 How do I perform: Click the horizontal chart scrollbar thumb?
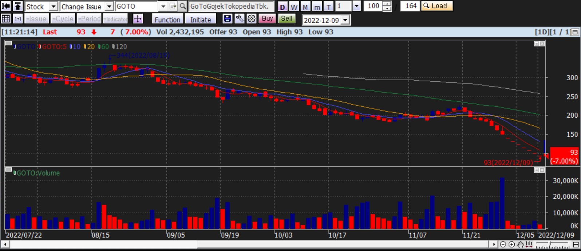coord(343,244)
